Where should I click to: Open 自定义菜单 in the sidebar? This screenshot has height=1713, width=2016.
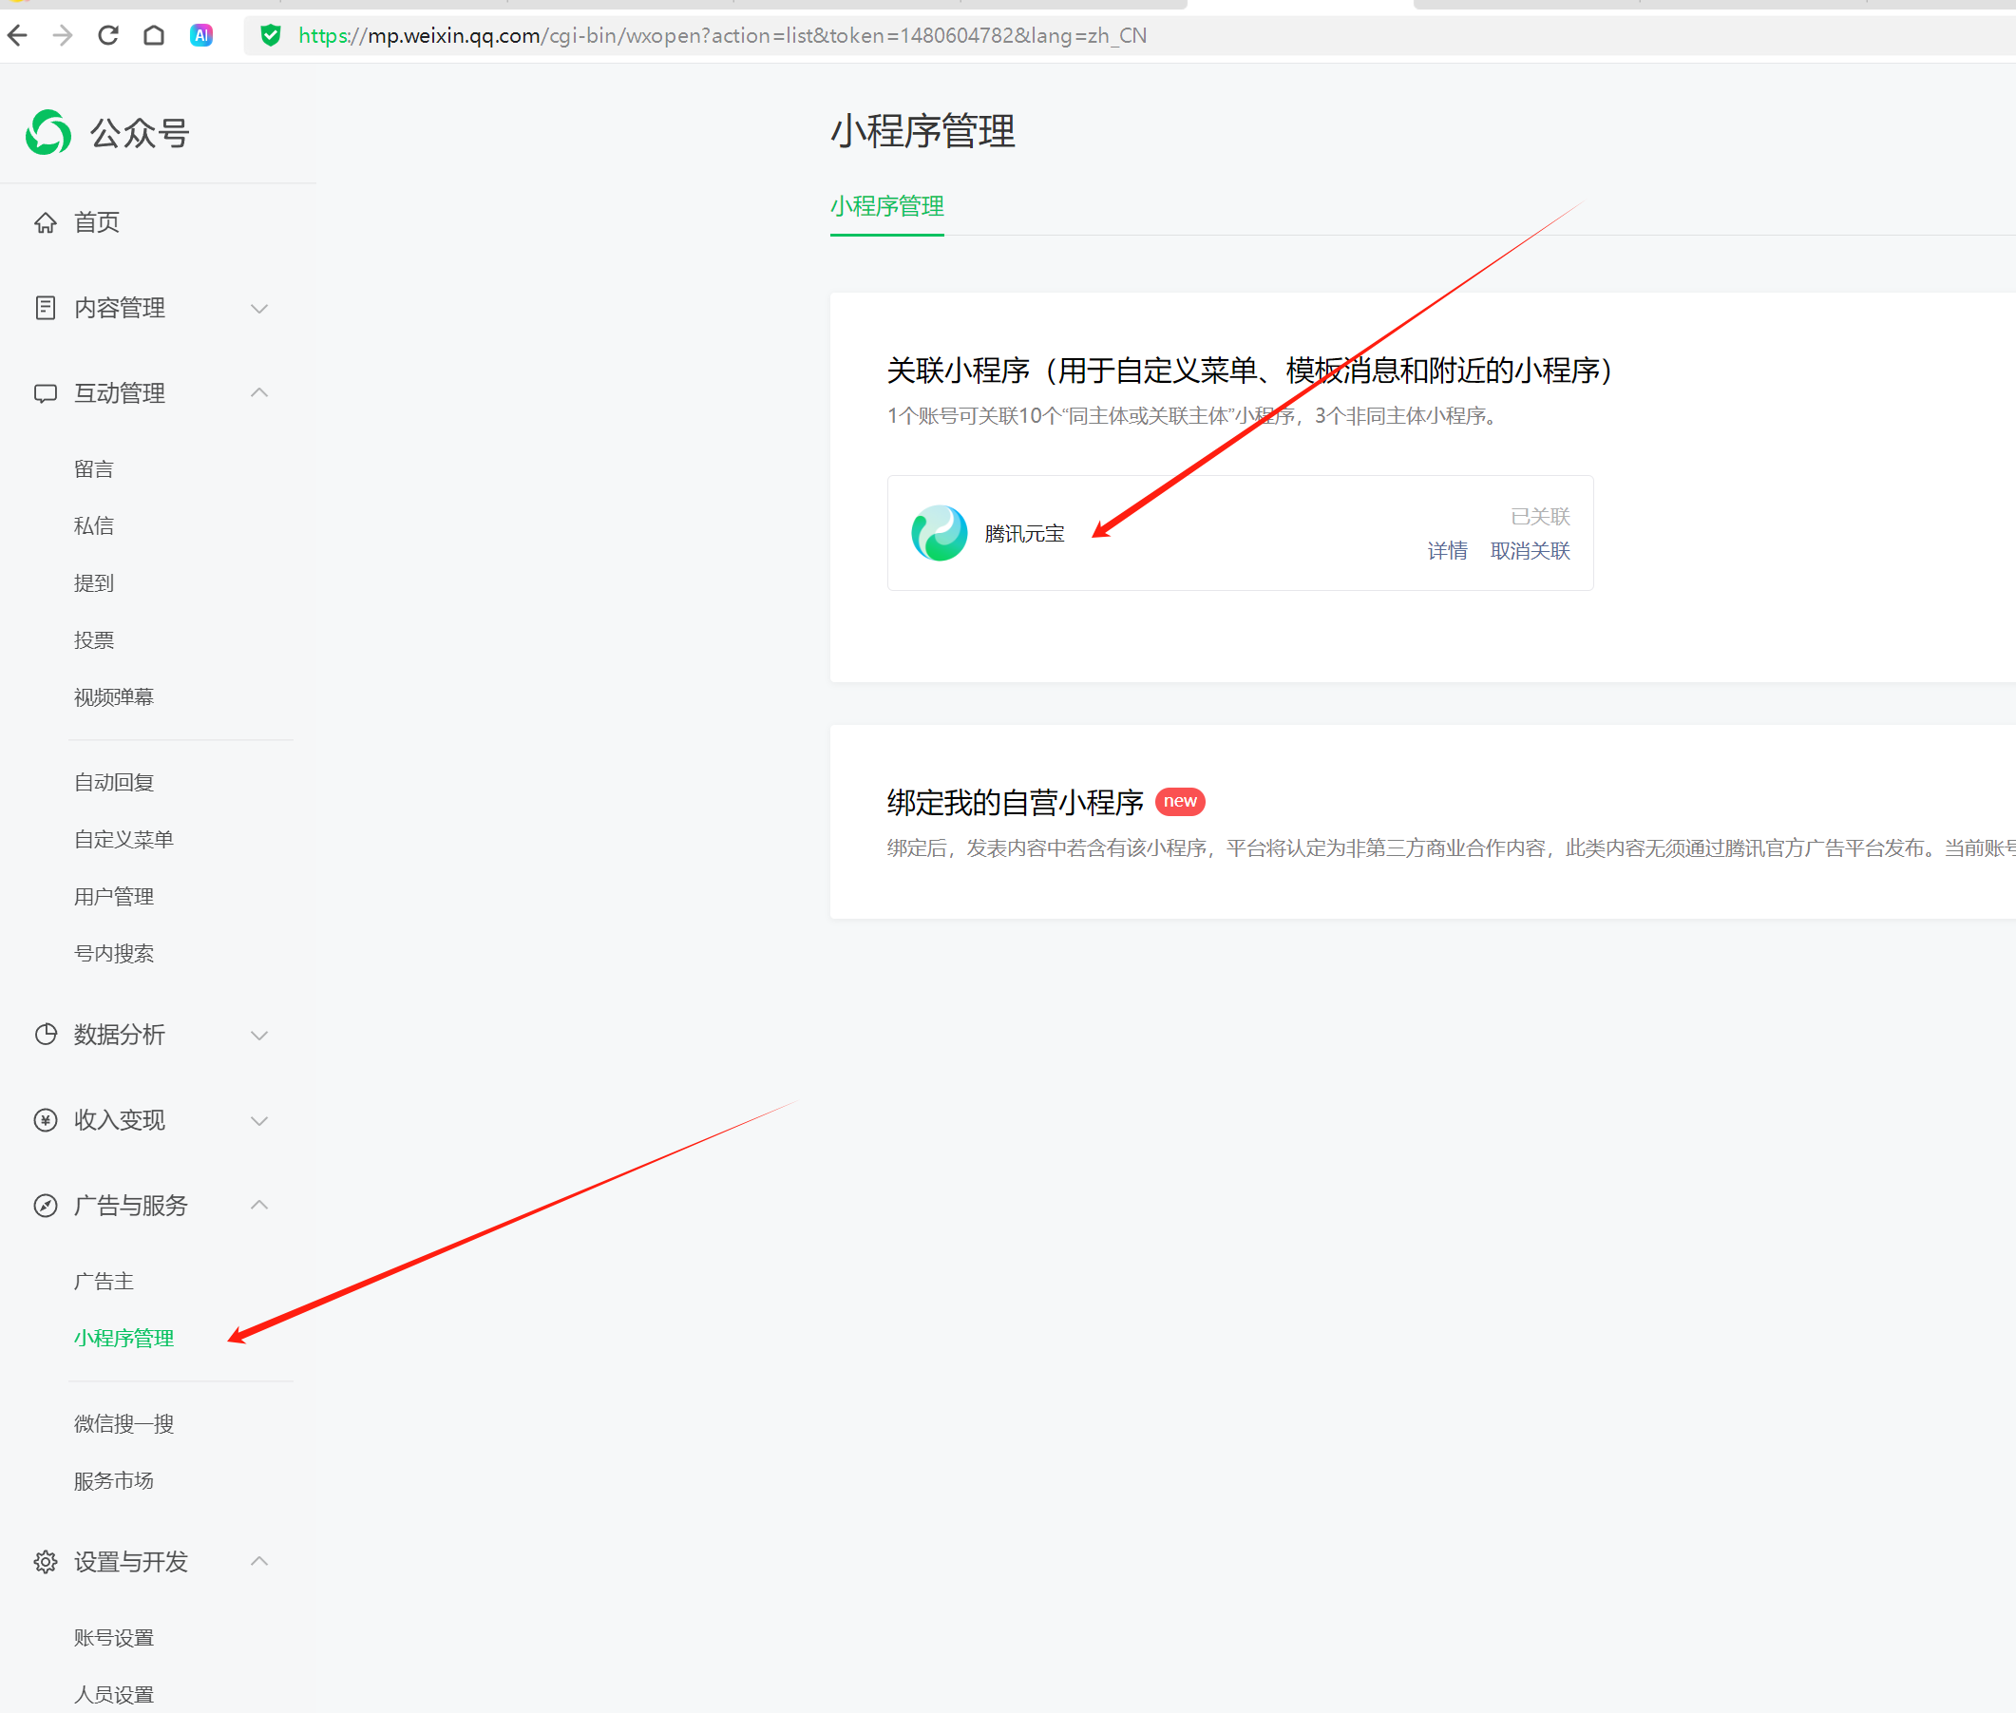(x=124, y=839)
